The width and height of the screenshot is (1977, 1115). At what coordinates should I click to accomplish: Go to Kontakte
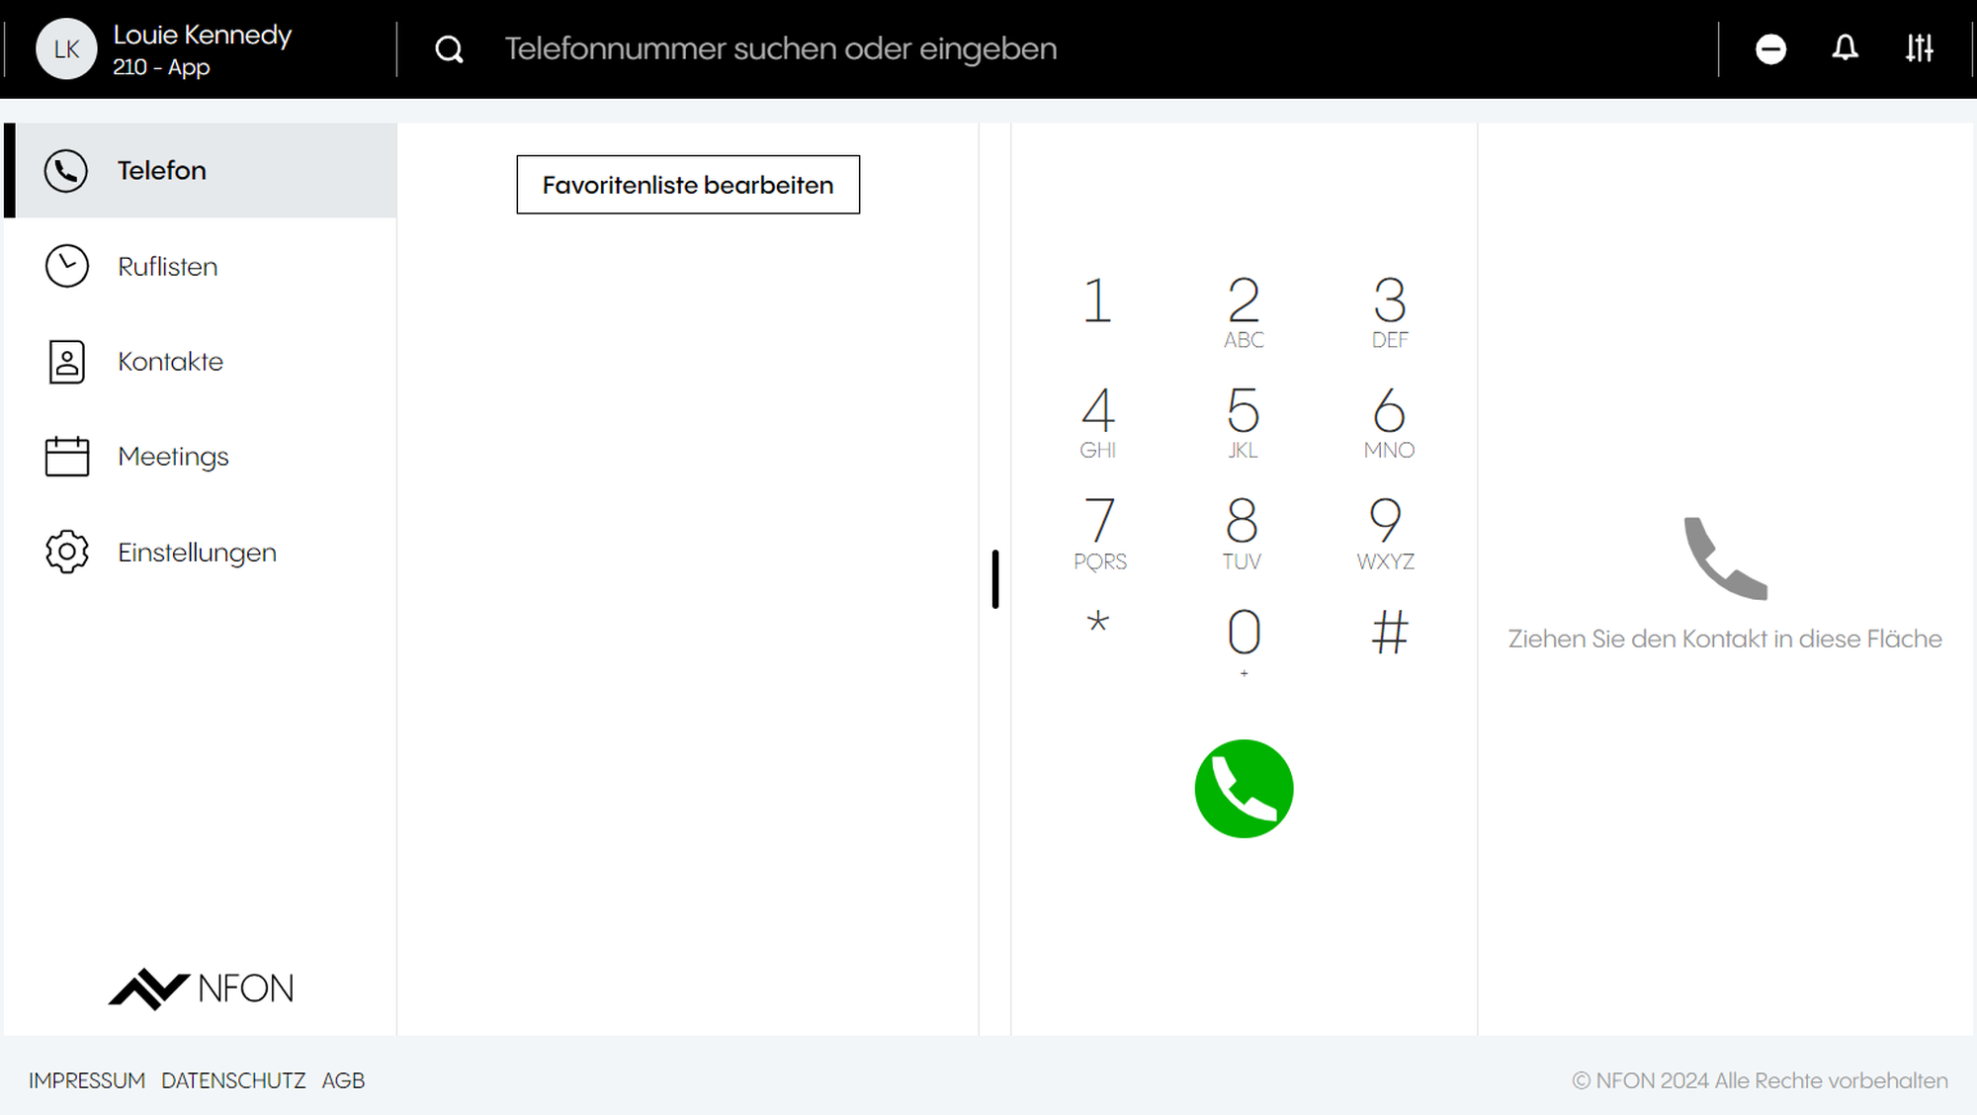(201, 362)
